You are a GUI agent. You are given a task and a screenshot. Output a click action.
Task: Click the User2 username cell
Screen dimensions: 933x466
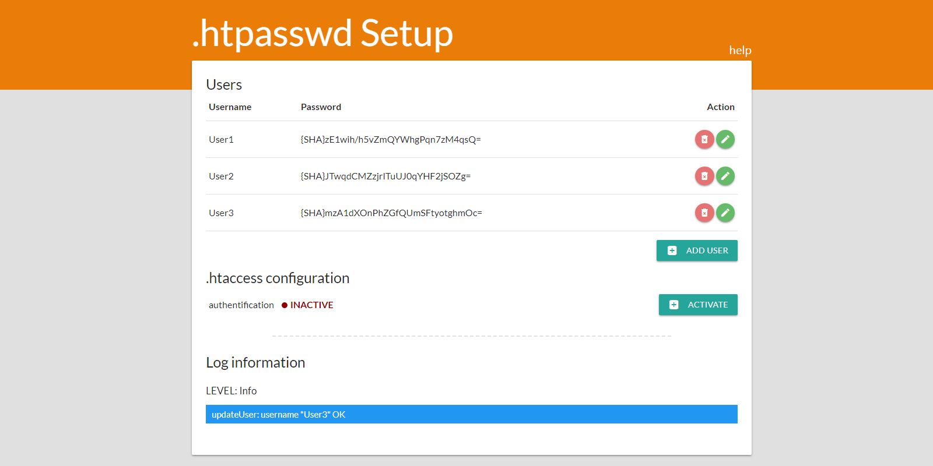pyautogui.click(x=221, y=176)
